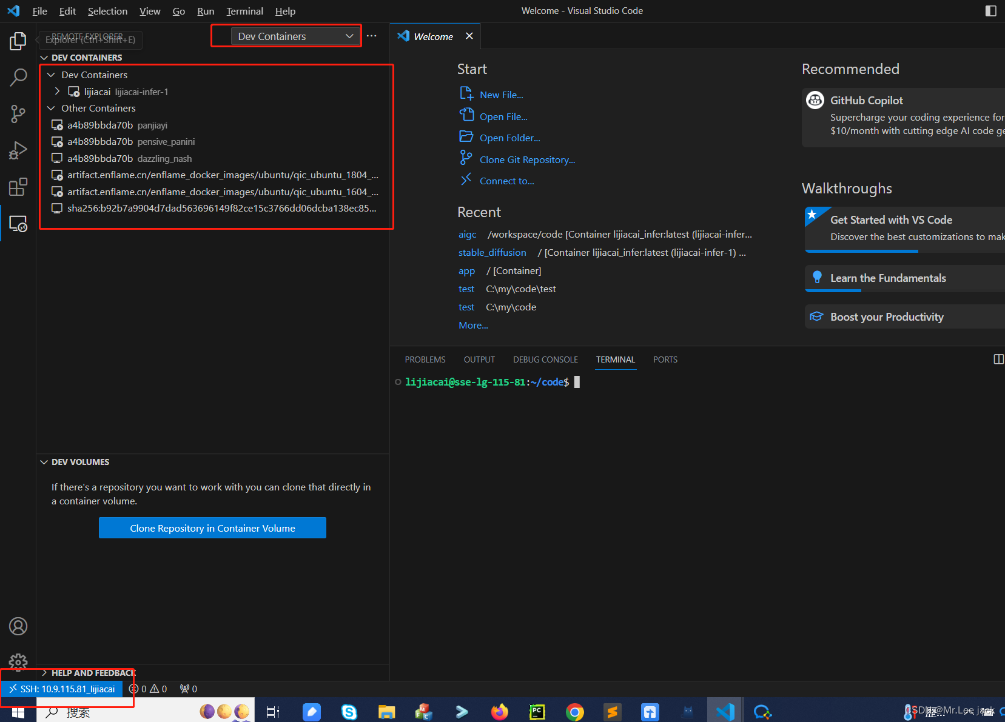The width and height of the screenshot is (1005, 722).
Task: Open the recent aigc workspace link
Action: tap(467, 234)
